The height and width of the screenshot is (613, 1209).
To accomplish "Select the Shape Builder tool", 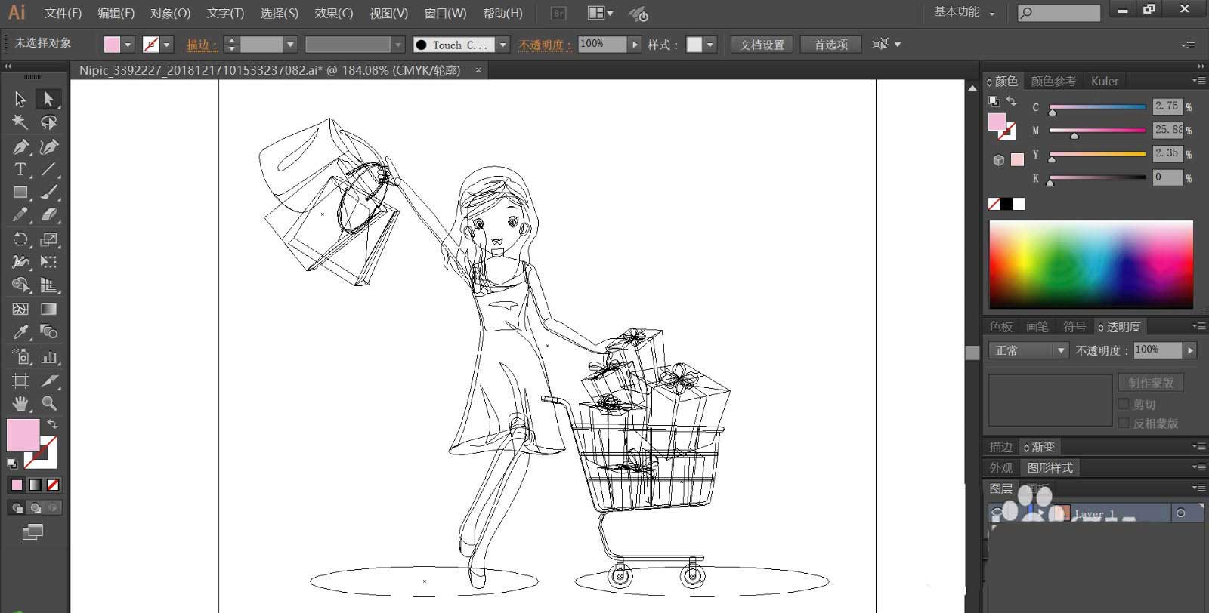I will pos(20,285).
